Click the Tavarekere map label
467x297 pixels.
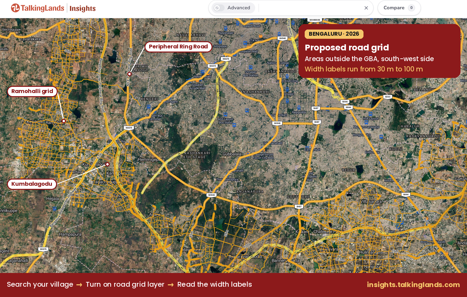pos(30,39)
